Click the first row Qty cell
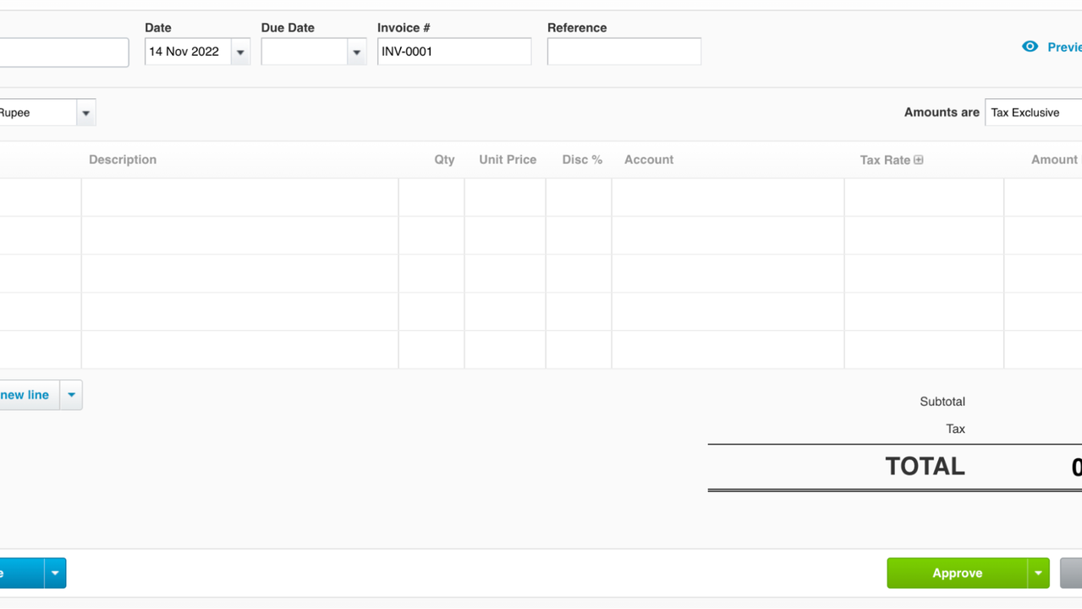The width and height of the screenshot is (1082, 609). point(431,197)
